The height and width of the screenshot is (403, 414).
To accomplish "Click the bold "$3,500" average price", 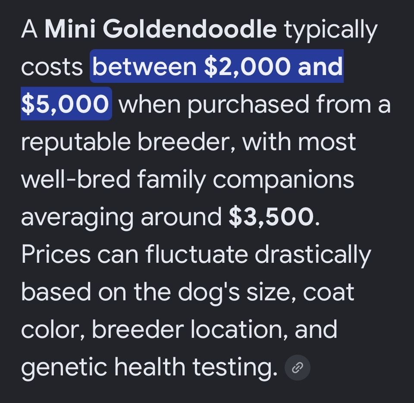I will [x=272, y=217].
